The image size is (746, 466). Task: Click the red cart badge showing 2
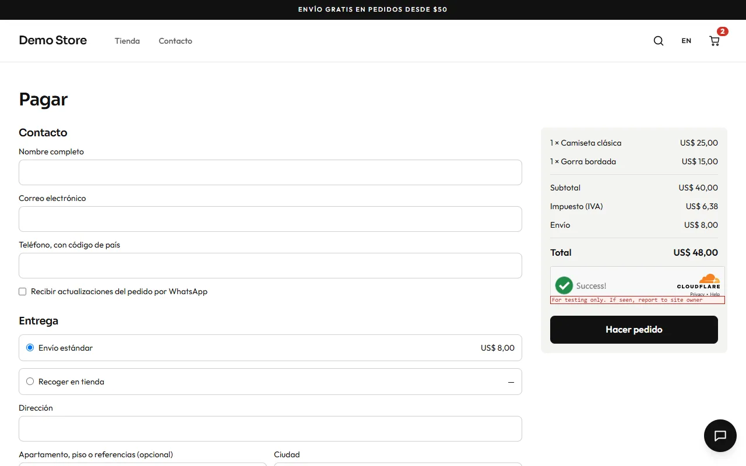coord(723,31)
